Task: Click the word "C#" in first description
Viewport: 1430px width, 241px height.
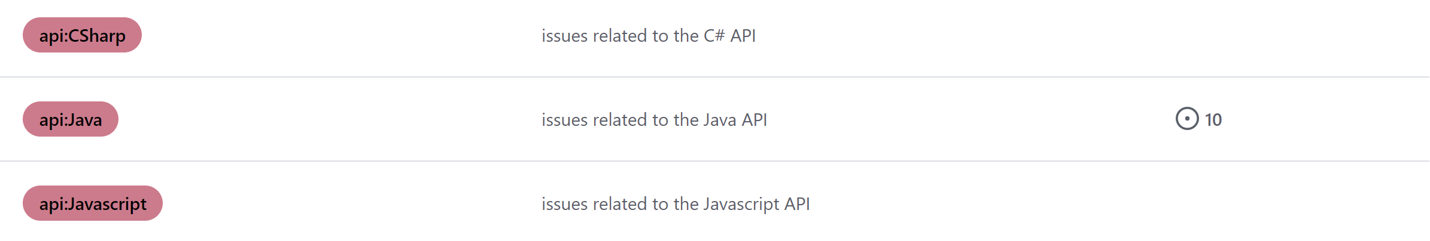Action: coord(714,36)
